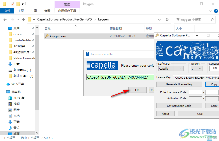Open the 查看 ribbon tab
Image resolution: width=219 pixels, height=141 pixels.
47,11
